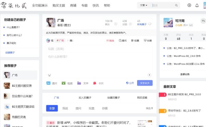
Task: Click the search magnifier icon
Action: click(176, 5)
